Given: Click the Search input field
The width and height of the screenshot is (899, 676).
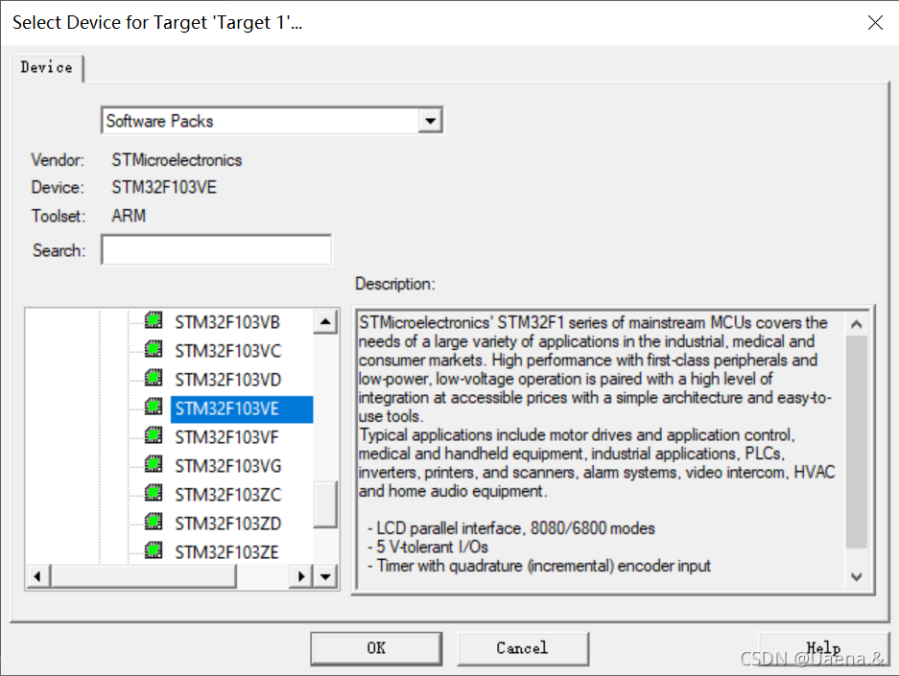Looking at the screenshot, I should coord(216,249).
